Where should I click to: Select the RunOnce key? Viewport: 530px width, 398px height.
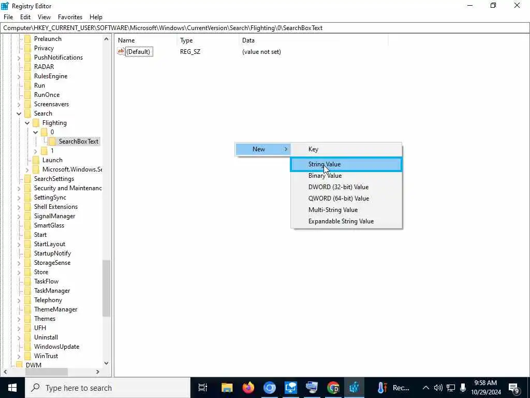pyautogui.click(x=47, y=95)
